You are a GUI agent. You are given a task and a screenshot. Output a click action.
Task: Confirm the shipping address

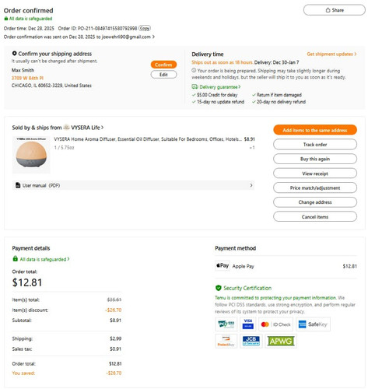pyautogui.click(x=163, y=65)
